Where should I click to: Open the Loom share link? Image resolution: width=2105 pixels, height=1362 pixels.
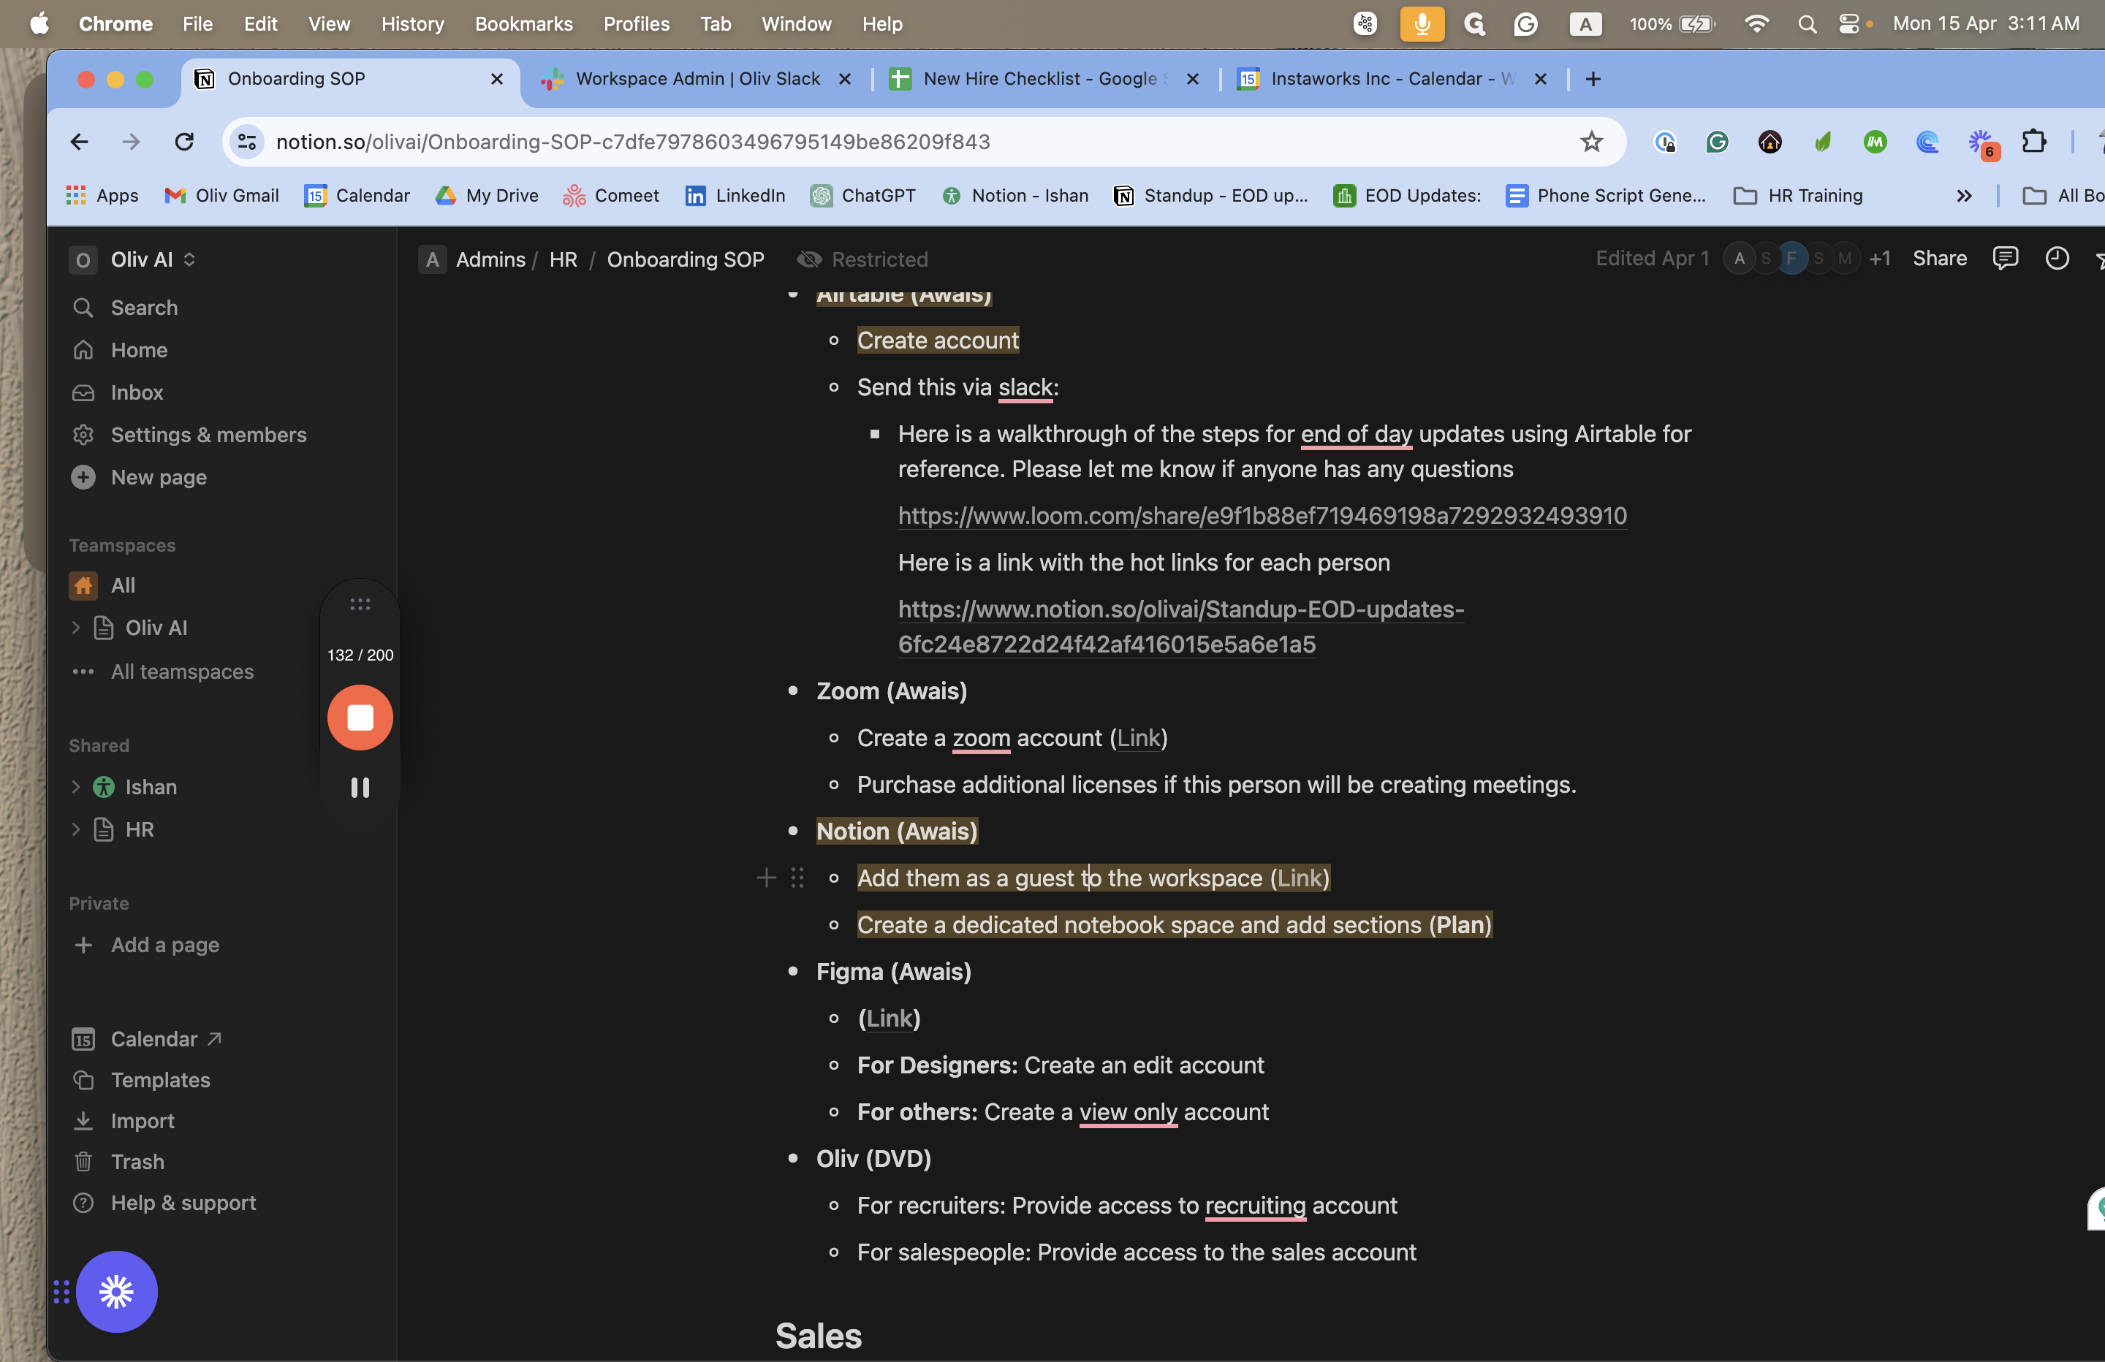pos(1262,516)
